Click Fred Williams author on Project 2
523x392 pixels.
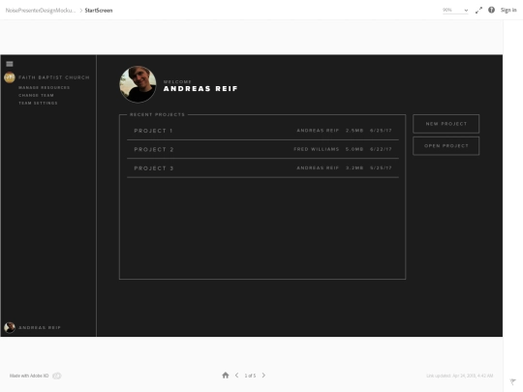pos(316,149)
